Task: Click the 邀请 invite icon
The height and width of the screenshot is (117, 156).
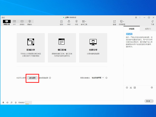Action: point(114,22)
